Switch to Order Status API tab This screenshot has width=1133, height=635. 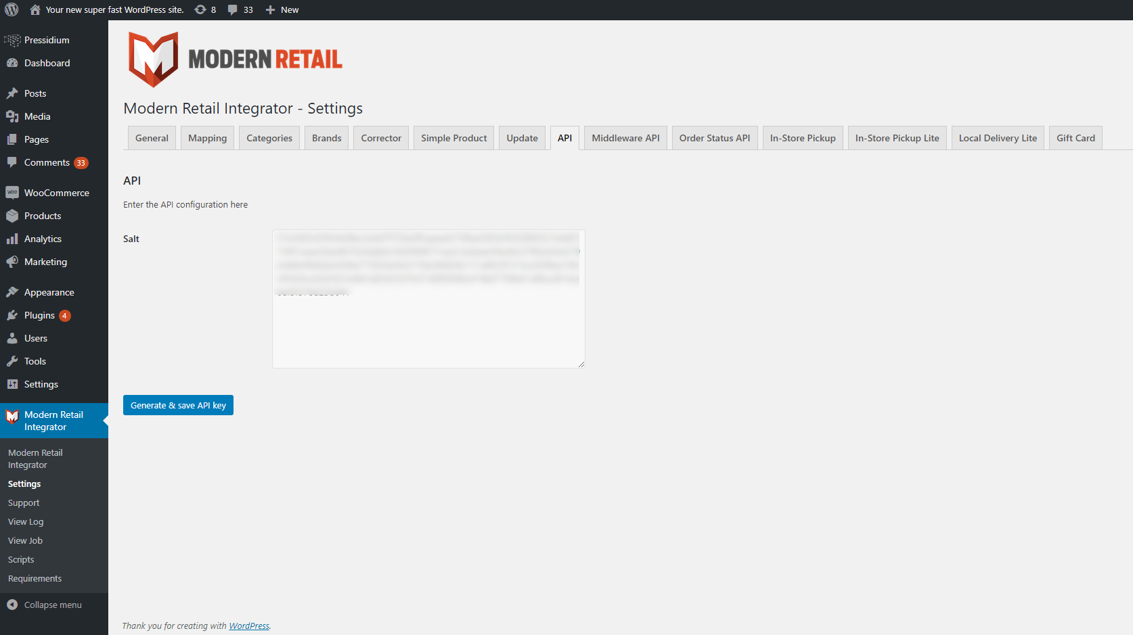tap(715, 138)
